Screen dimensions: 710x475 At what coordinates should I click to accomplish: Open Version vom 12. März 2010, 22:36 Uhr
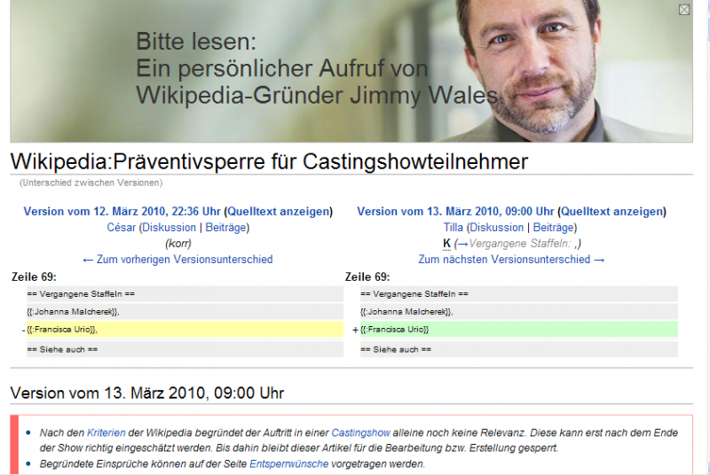pyautogui.click(x=122, y=212)
